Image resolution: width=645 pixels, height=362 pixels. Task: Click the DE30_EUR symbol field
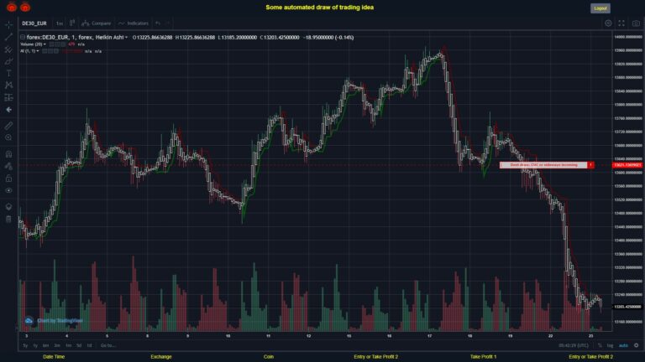(34, 23)
